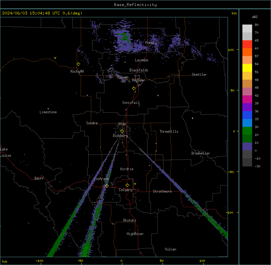271x265 pixels.
Task: Click the light gray 80-70 dBZ swatch
Action: [247, 29]
